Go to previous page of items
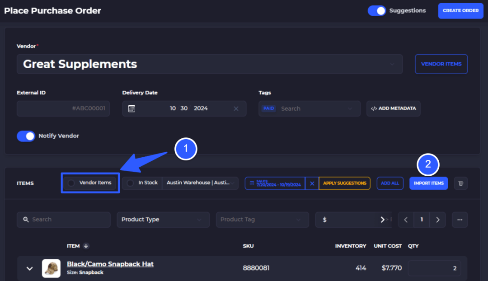 tap(406, 220)
